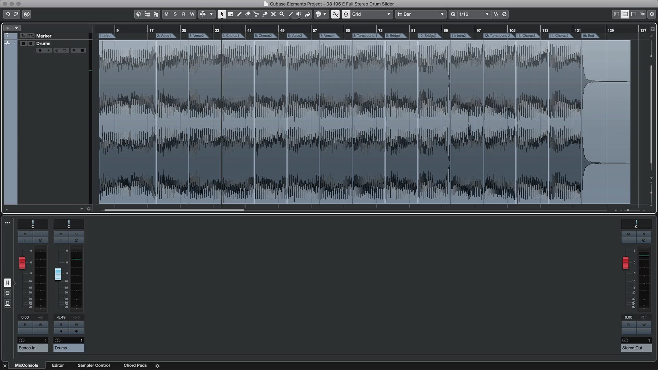Open the Quantize Presets 1/16 dropdown
The width and height of the screenshot is (658, 370).
pyautogui.click(x=474, y=14)
